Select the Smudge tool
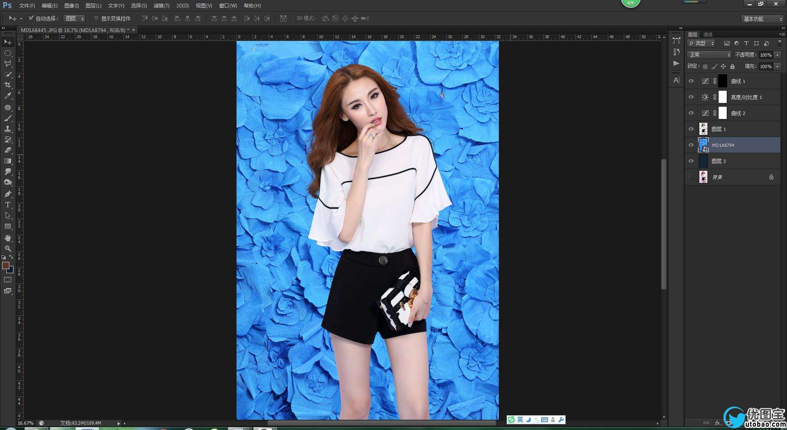The width and height of the screenshot is (787, 430). tap(7, 172)
